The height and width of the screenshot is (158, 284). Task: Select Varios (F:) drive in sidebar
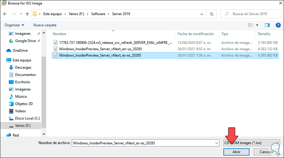[x=23, y=125]
